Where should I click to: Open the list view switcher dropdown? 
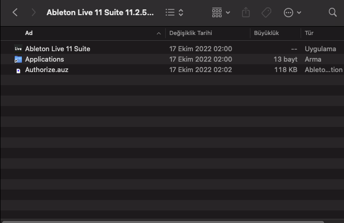click(x=174, y=12)
